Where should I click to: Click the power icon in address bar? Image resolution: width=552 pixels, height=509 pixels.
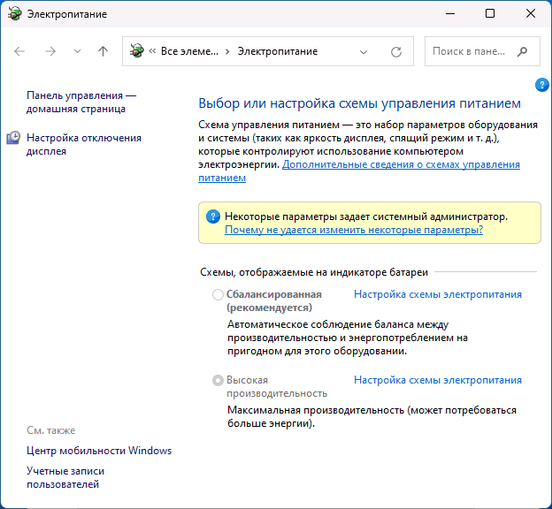[136, 51]
